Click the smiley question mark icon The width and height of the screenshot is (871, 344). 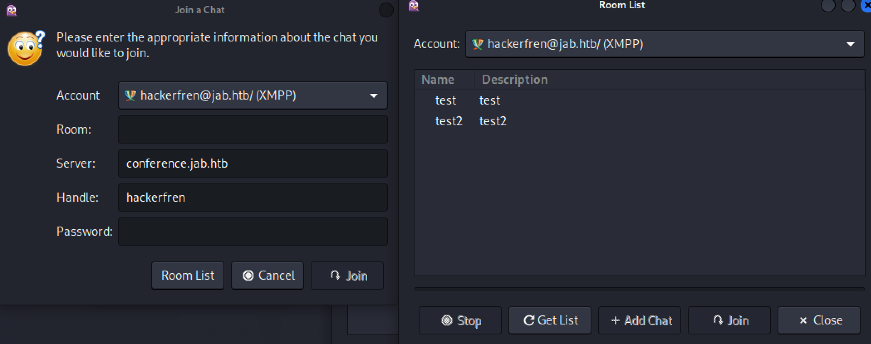[x=26, y=48]
